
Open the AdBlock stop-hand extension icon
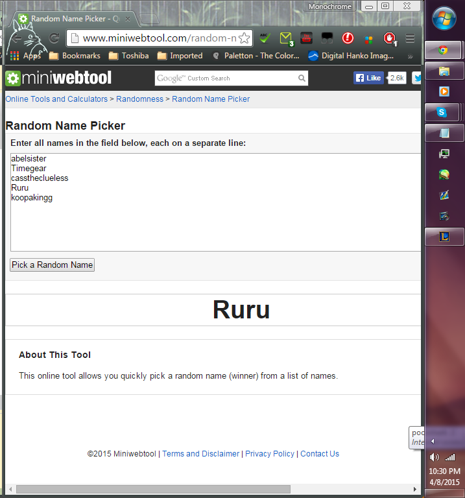coord(390,39)
